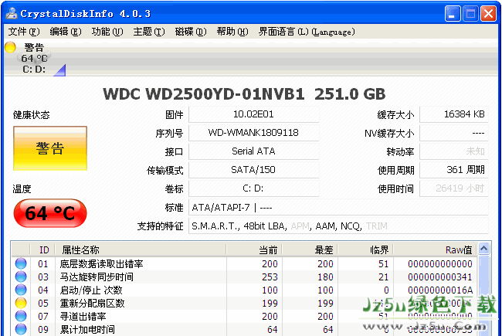Open the 主题(T) menu
The image size is (502, 336).
click(x=149, y=32)
